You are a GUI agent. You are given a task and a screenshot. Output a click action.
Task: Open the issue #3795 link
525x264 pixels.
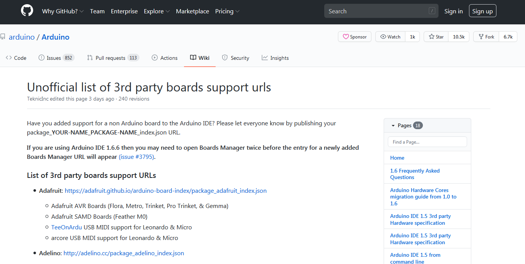click(x=136, y=157)
